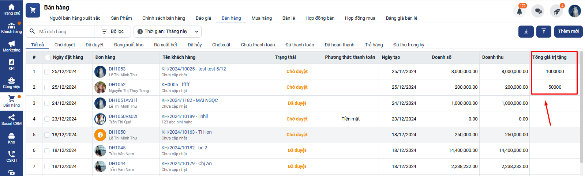Open the user profile avatar menu

tap(574, 11)
